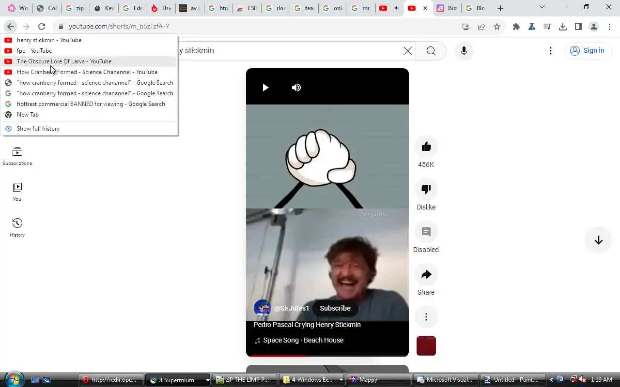The width and height of the screenshot is (620, 387).
Task: Click the muted volume tray icon
Action: (583, 380)
